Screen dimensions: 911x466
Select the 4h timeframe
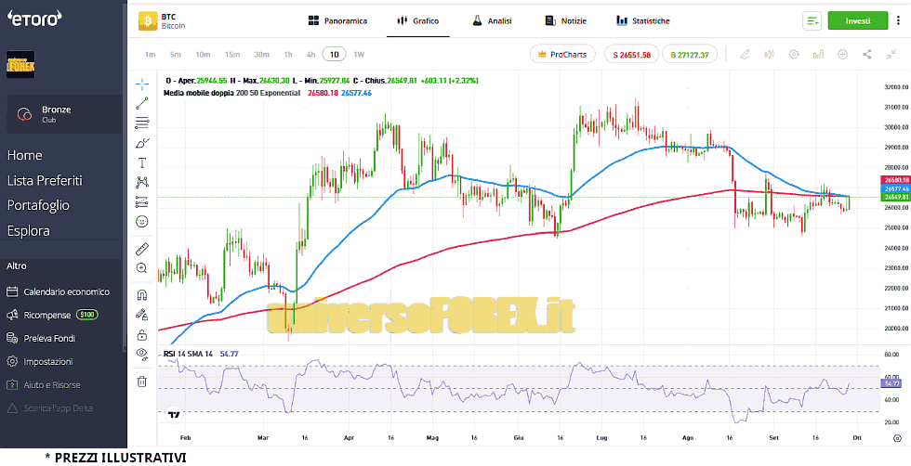(x=310, y=55)
